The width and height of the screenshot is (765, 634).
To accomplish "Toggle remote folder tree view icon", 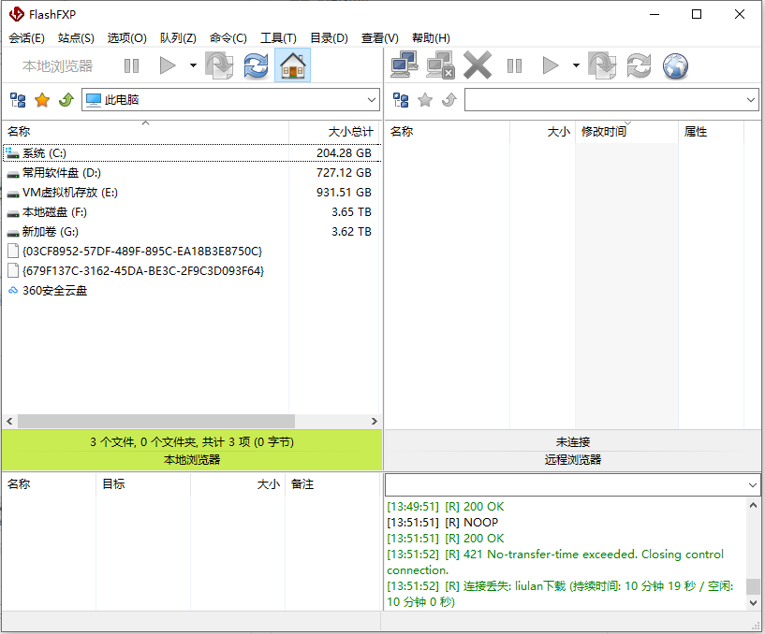I will point(401,100).
